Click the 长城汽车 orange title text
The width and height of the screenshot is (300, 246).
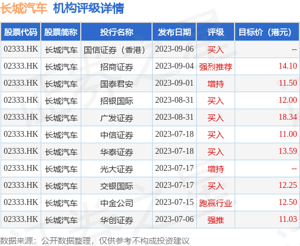click(24, 8)
